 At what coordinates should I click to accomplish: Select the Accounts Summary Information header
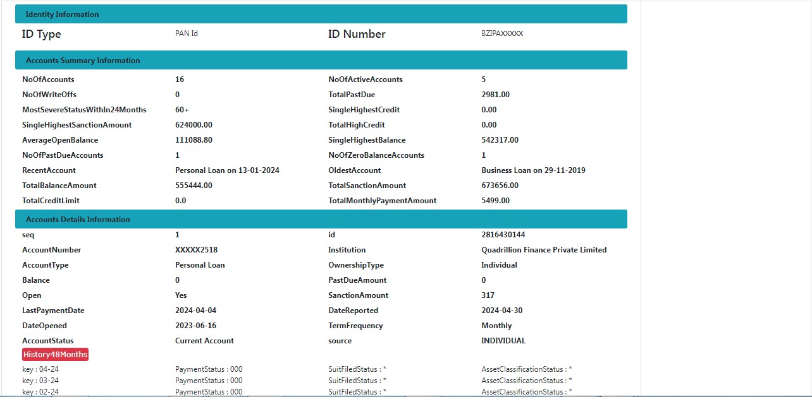tap(321, 60)
